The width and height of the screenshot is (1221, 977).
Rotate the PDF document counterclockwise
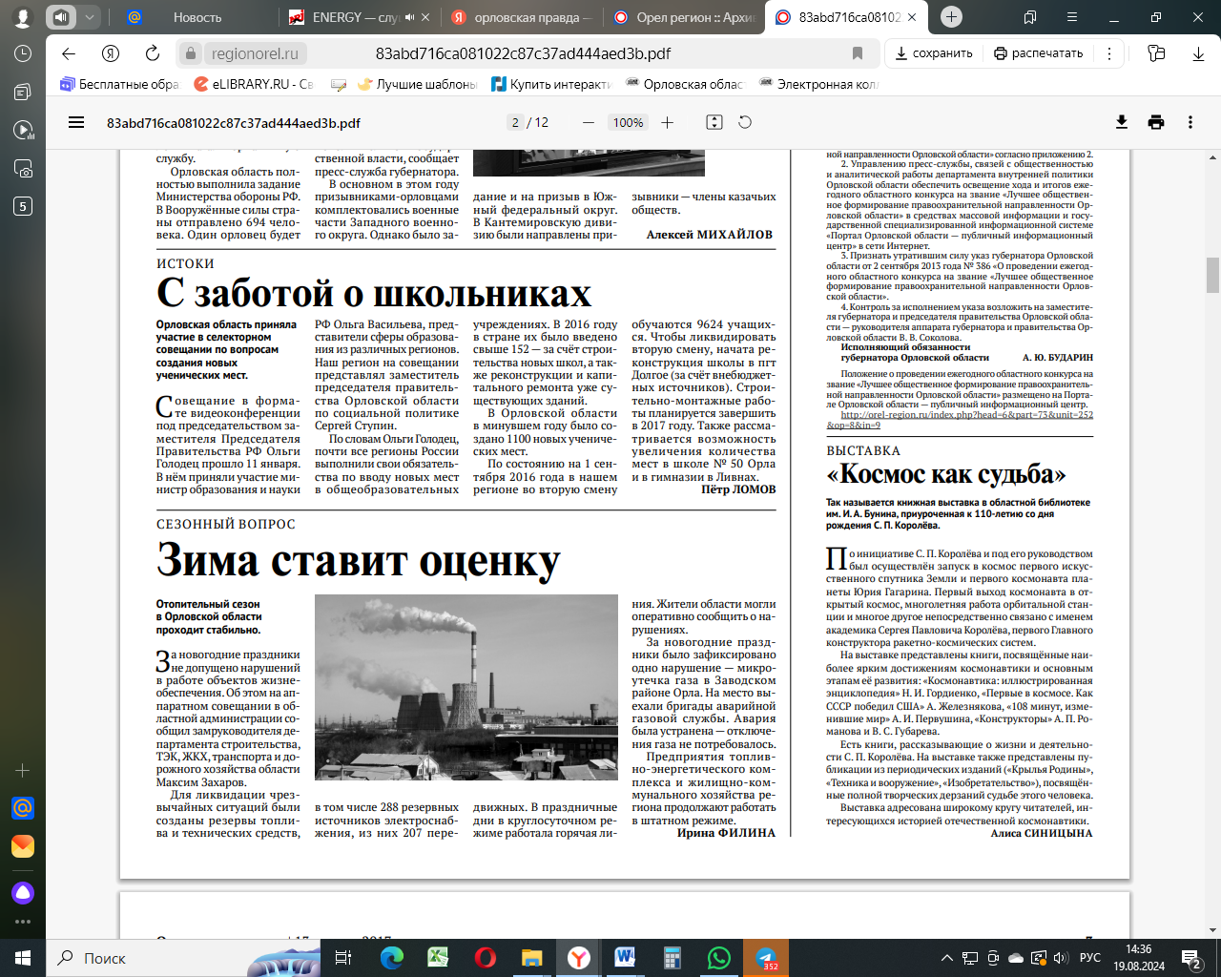click(745, 122)
